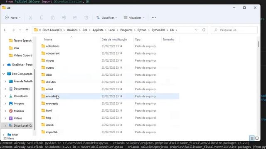Sort by Tamanho column header
This screenshot has height=149, width=266.
pyautogui.click(x=168, y=39)
